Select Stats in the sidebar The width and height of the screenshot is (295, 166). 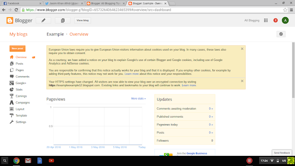tap(19, 89)
